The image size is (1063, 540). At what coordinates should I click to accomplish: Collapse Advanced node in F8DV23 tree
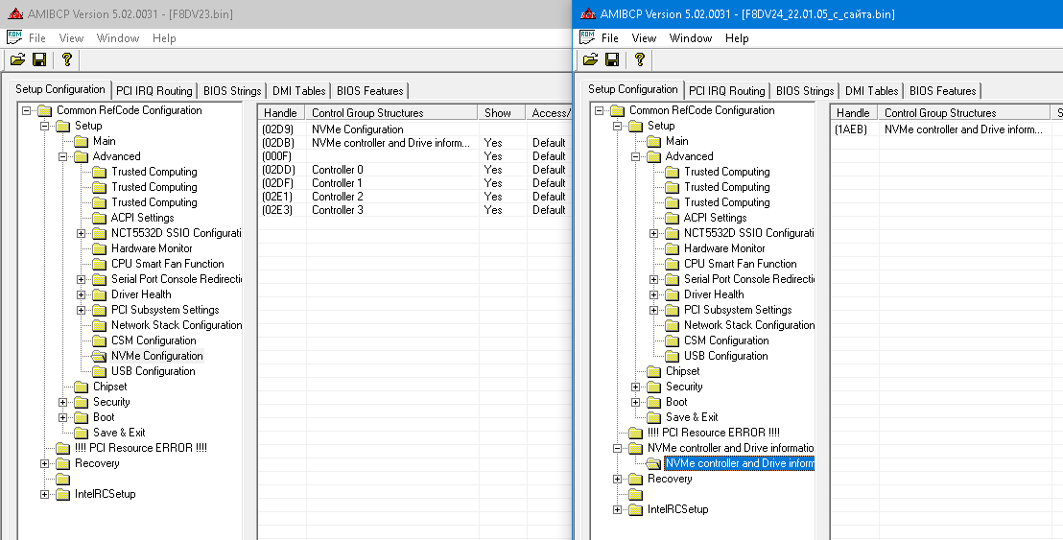pos(62,156)
